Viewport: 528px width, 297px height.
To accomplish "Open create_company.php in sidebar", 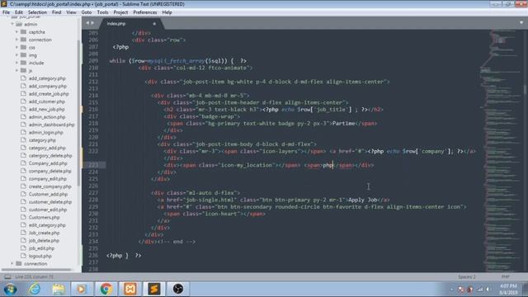I will coord(49,186).
